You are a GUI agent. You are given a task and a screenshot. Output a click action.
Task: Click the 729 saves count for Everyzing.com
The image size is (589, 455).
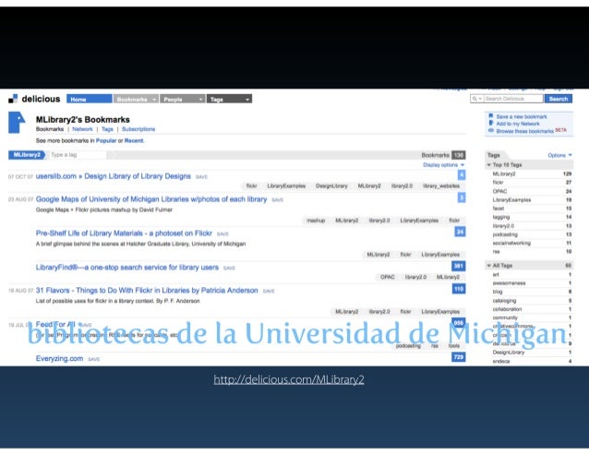click(x=458, y=357)
